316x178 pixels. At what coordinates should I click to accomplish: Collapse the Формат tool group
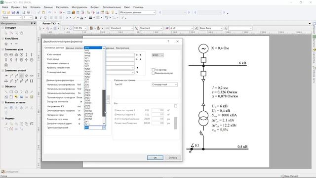pyautogui.click(x=2, y=119)
